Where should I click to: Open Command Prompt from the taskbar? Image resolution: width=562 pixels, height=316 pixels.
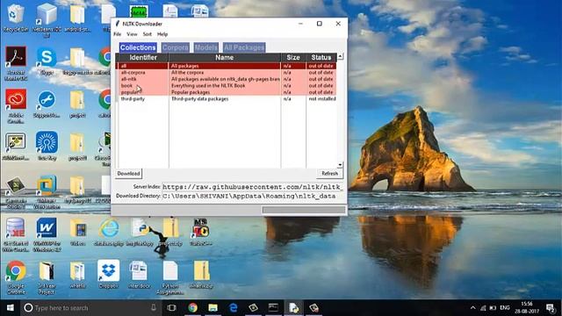click(273, 308)
